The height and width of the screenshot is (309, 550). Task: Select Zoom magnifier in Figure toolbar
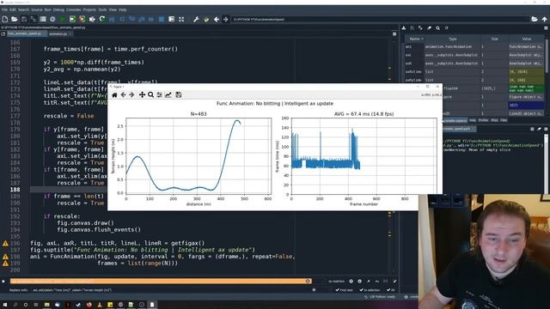(x=151, y=95)
